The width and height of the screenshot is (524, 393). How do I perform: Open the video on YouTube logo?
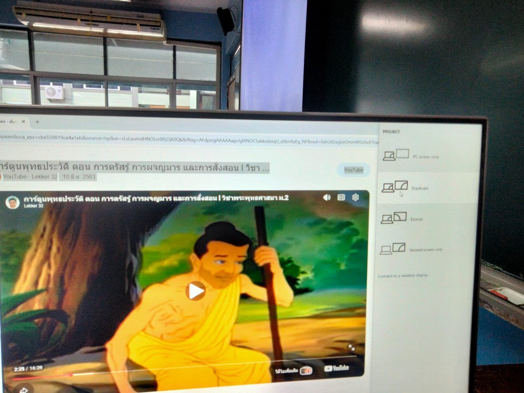coord(336,369)
